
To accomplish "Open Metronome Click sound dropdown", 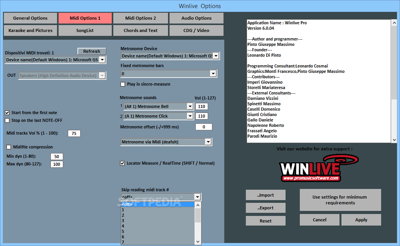I will (x=190, y=116).
